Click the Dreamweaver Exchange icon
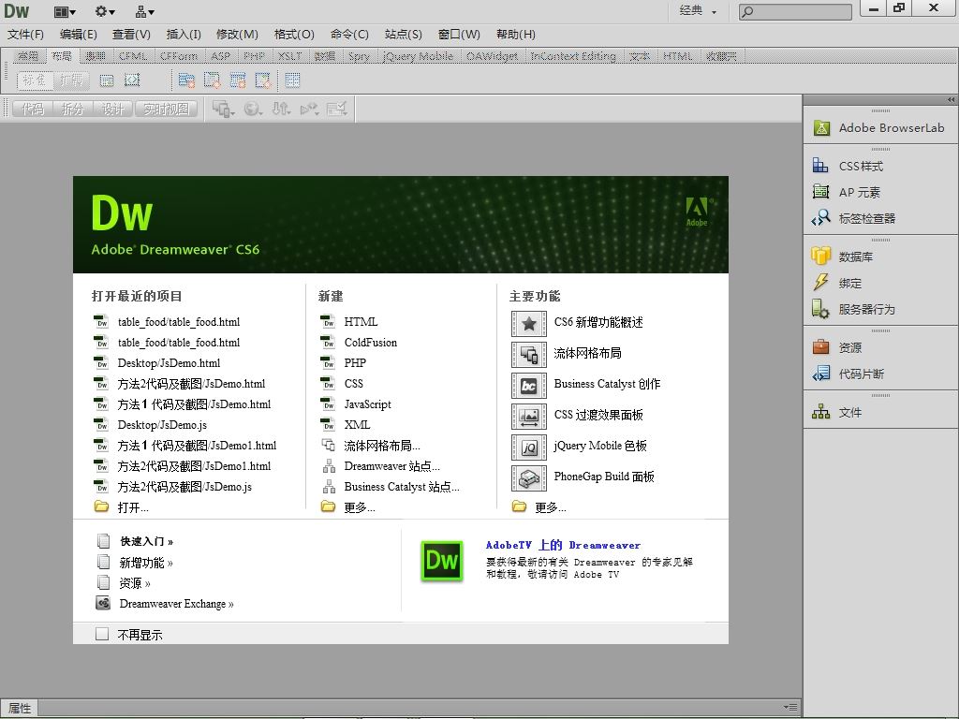This screenshot has width=959, height=719. (103, 604)
